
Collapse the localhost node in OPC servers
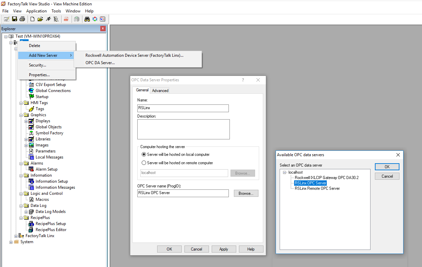tap(285, 172)
